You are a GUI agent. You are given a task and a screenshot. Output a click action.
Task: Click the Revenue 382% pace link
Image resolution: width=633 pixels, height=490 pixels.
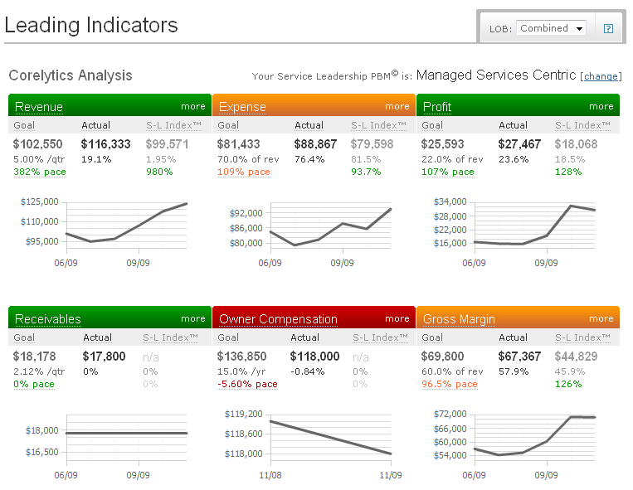point(39,172)
